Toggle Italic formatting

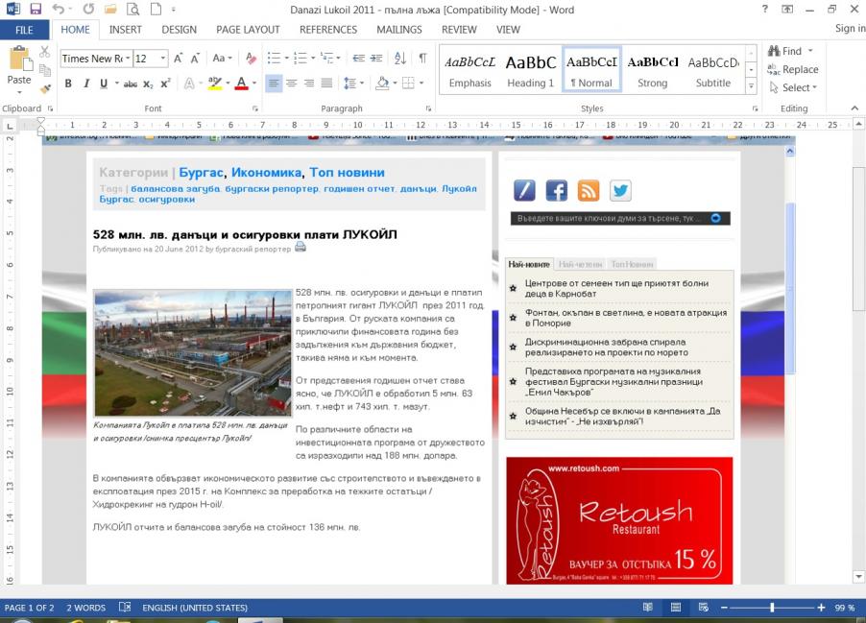click(x=86, y=84)
